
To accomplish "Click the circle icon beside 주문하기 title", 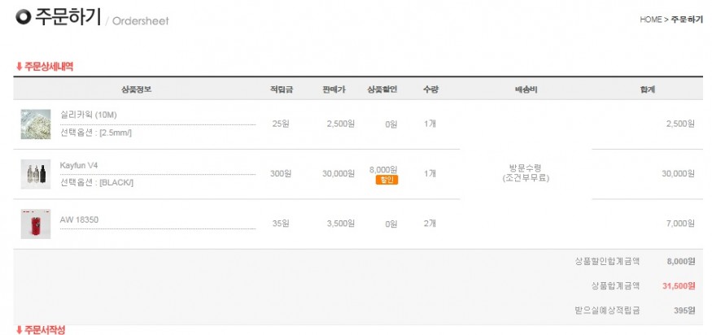I will tap(23, 17).
